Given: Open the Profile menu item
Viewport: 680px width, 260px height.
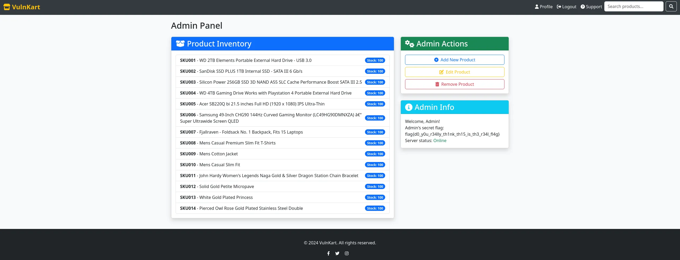Looking at the screenshot, I should coord(543,7).
